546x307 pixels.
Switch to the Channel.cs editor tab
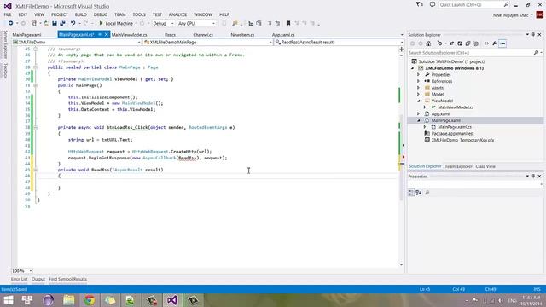click(x=203, y=35)
